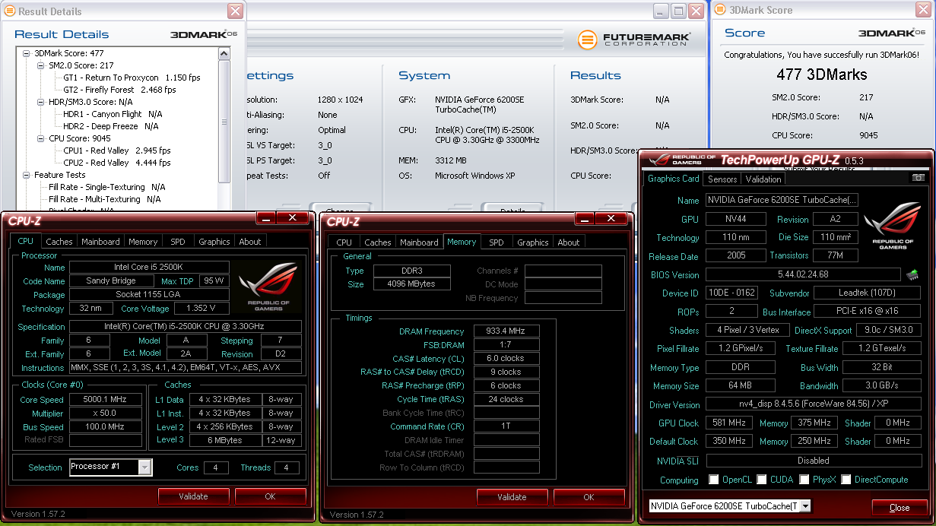Viewport: 936px width, 526px height.
Task: Enable the OpenCL checkbox in GPU-Z
Action: click(713, 480)
